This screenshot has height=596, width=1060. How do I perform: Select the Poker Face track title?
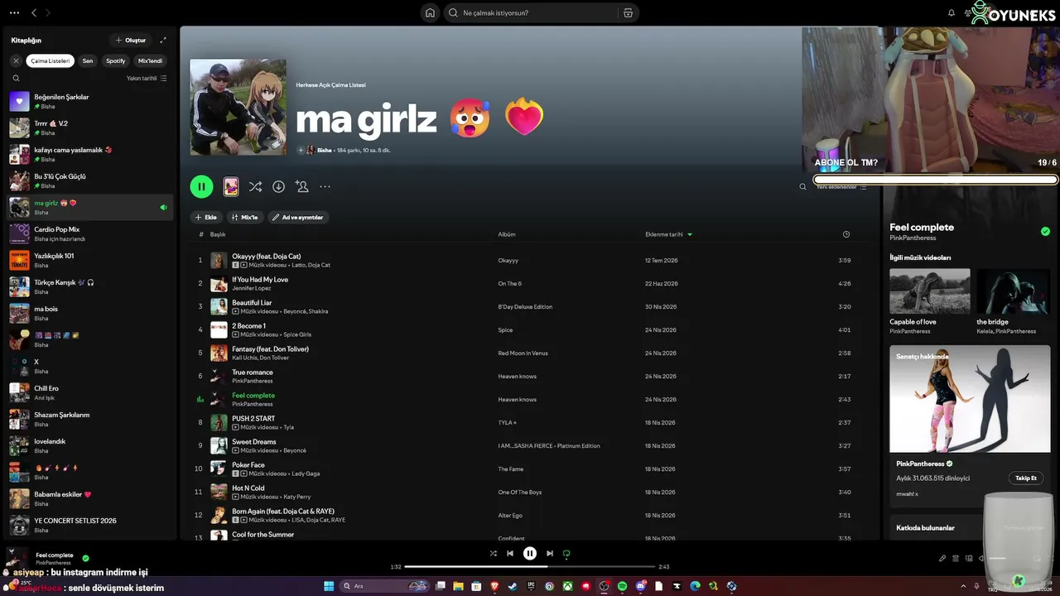tap(248, 465)
